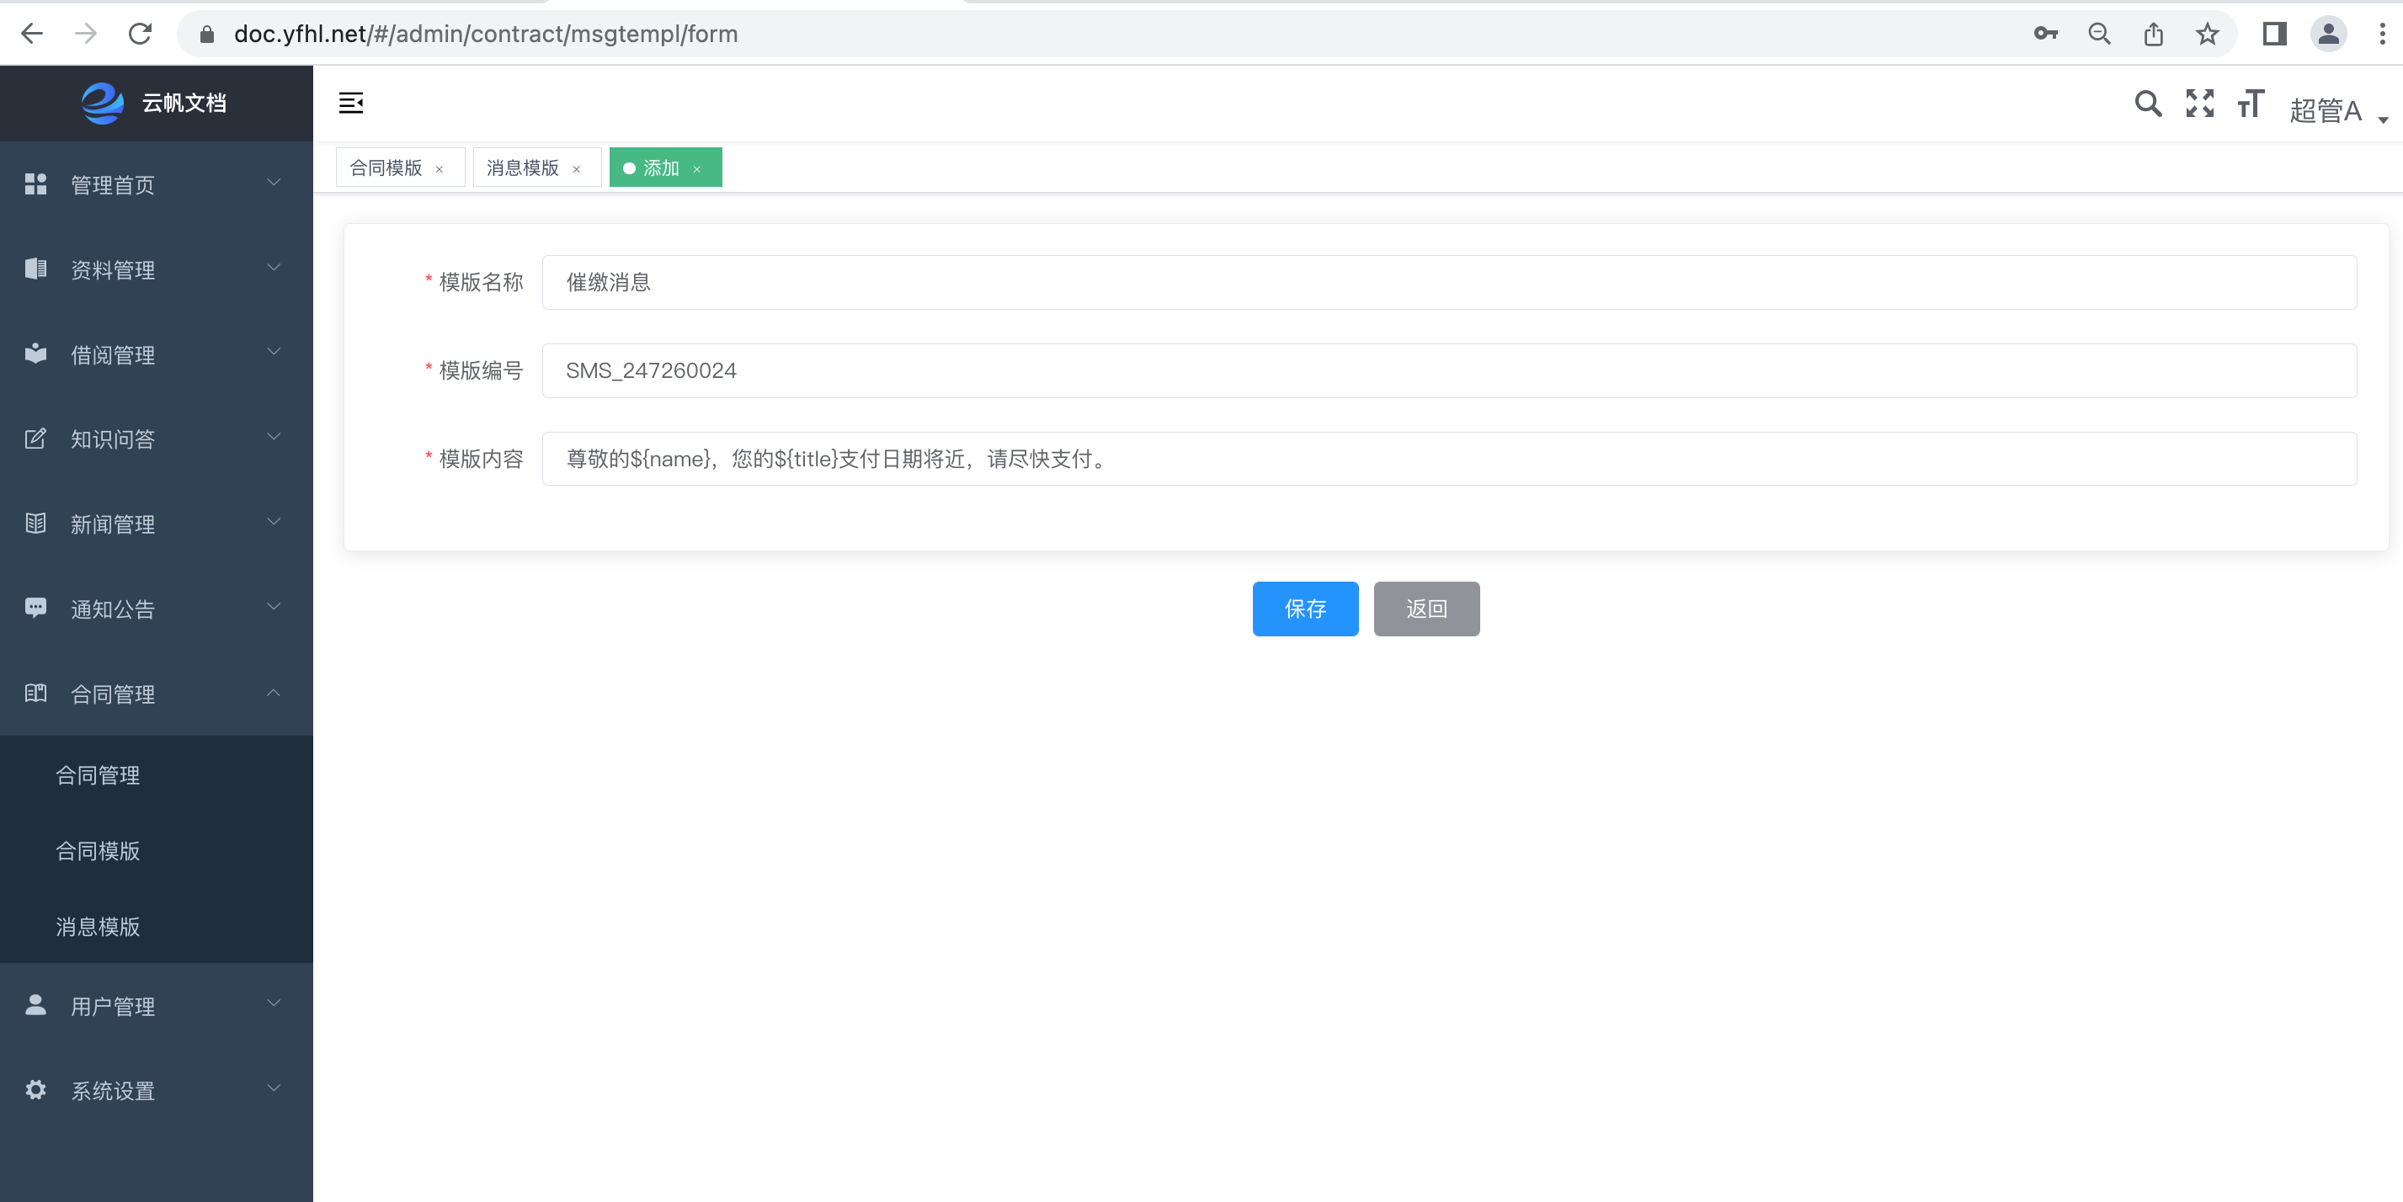
Task: Toggle fullscreen mode icon
Action: coord(2199,103)
